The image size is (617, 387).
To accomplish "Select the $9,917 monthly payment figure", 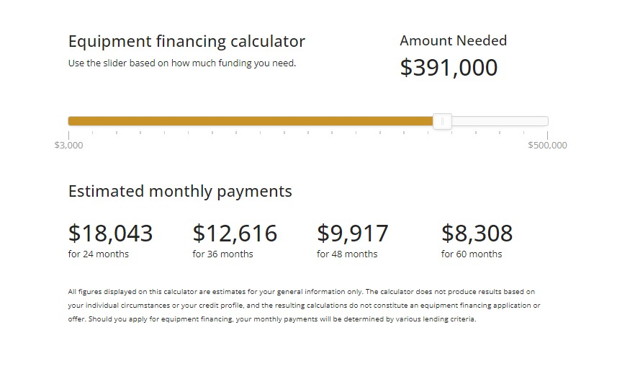I will [x=353, y=233].
